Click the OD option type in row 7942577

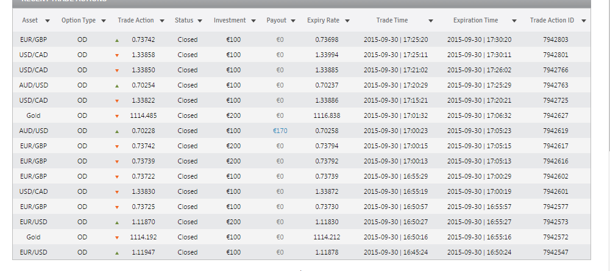point(82,207)
